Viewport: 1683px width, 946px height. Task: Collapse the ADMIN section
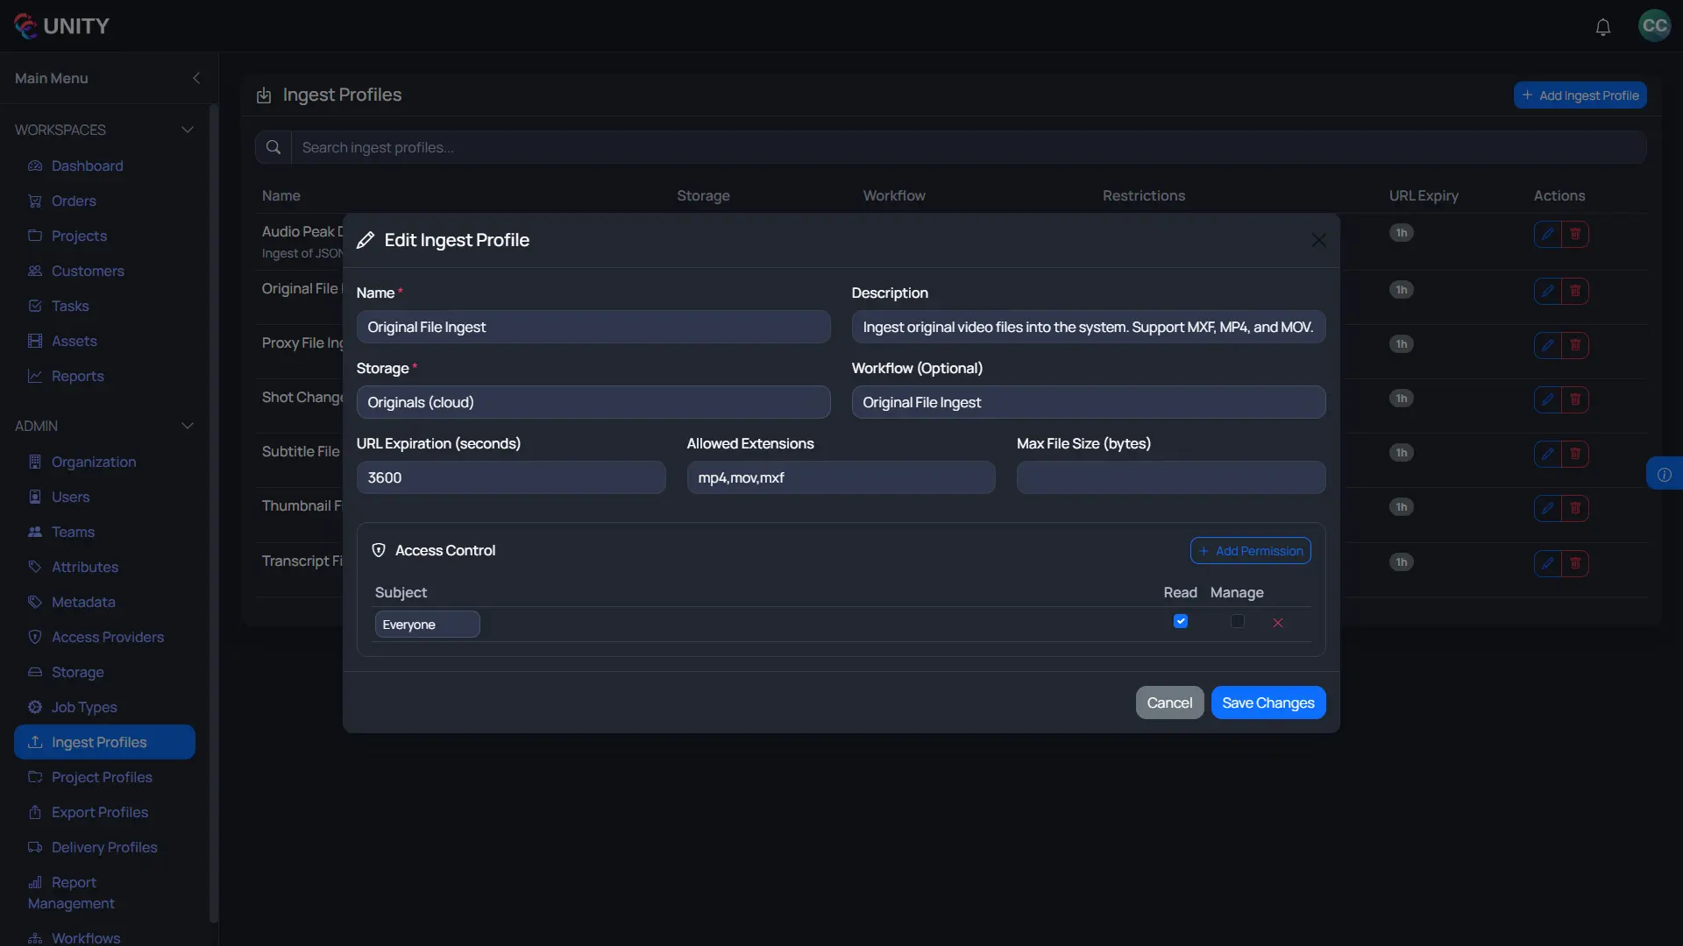[x=188, y=426]
